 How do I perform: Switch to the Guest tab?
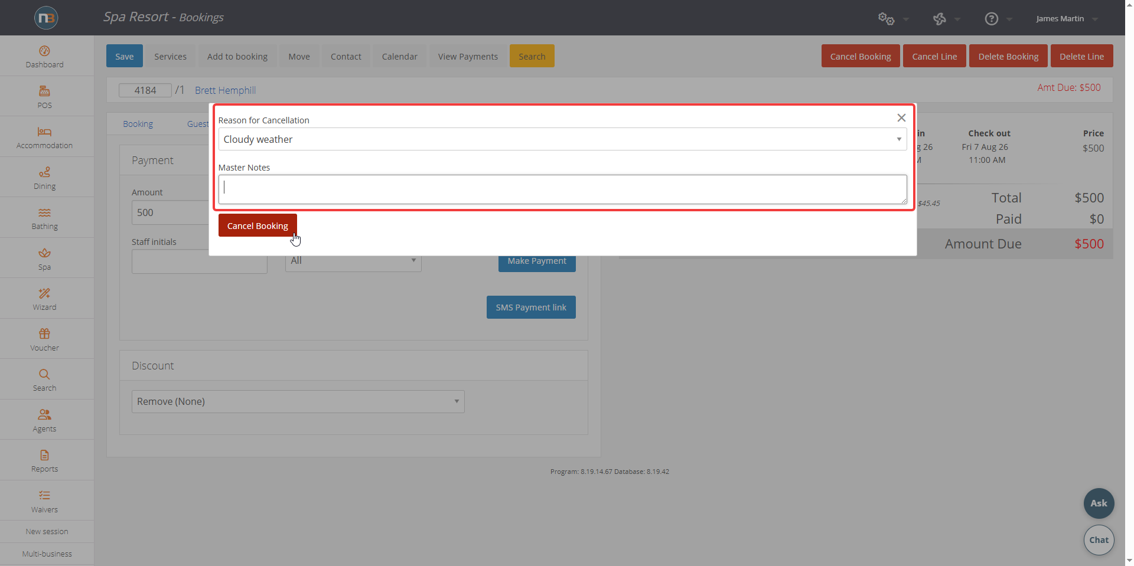pos(197,124)
